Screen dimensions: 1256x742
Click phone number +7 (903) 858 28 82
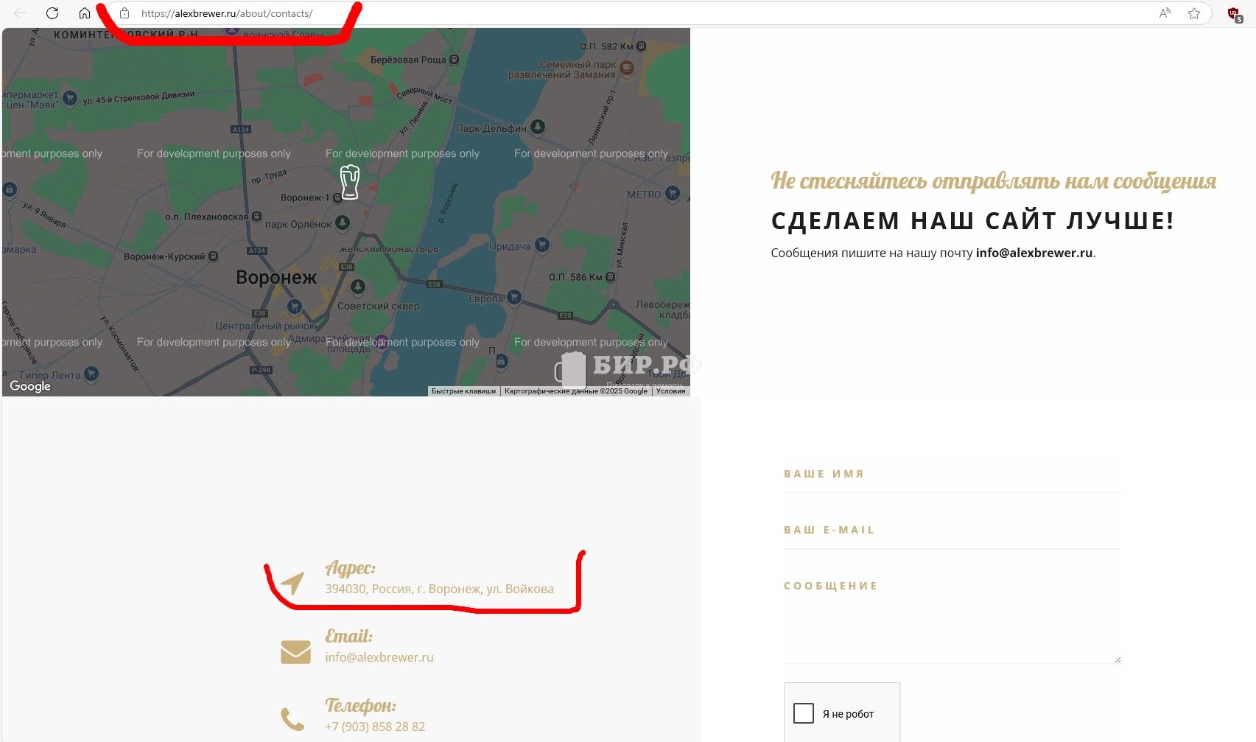pos(375,727)
